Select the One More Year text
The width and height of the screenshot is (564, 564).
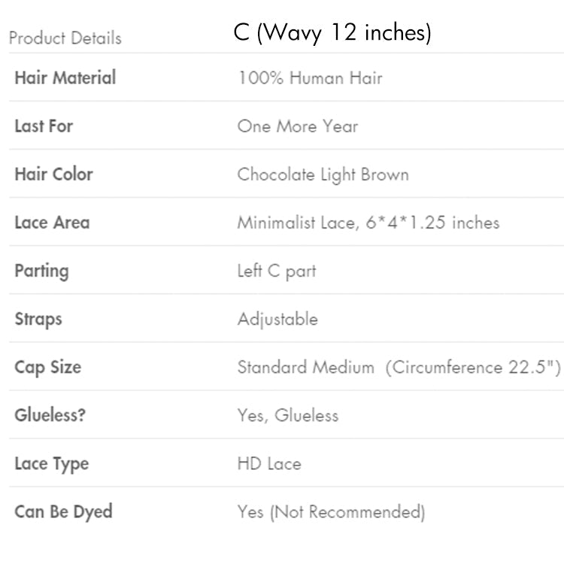coord(298,126)
